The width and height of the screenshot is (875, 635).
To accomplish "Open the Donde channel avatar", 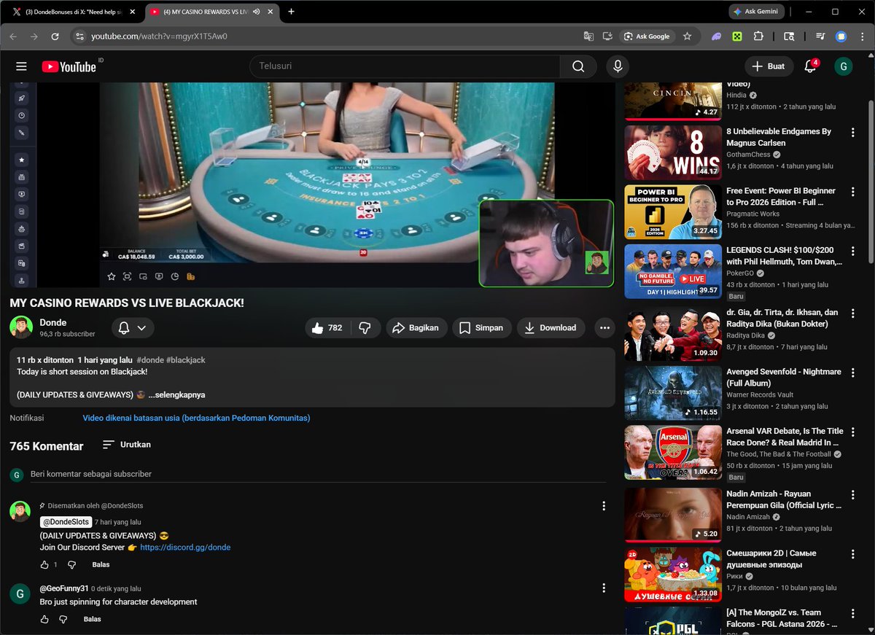I will pyautogui.click(x=21, y=327).
